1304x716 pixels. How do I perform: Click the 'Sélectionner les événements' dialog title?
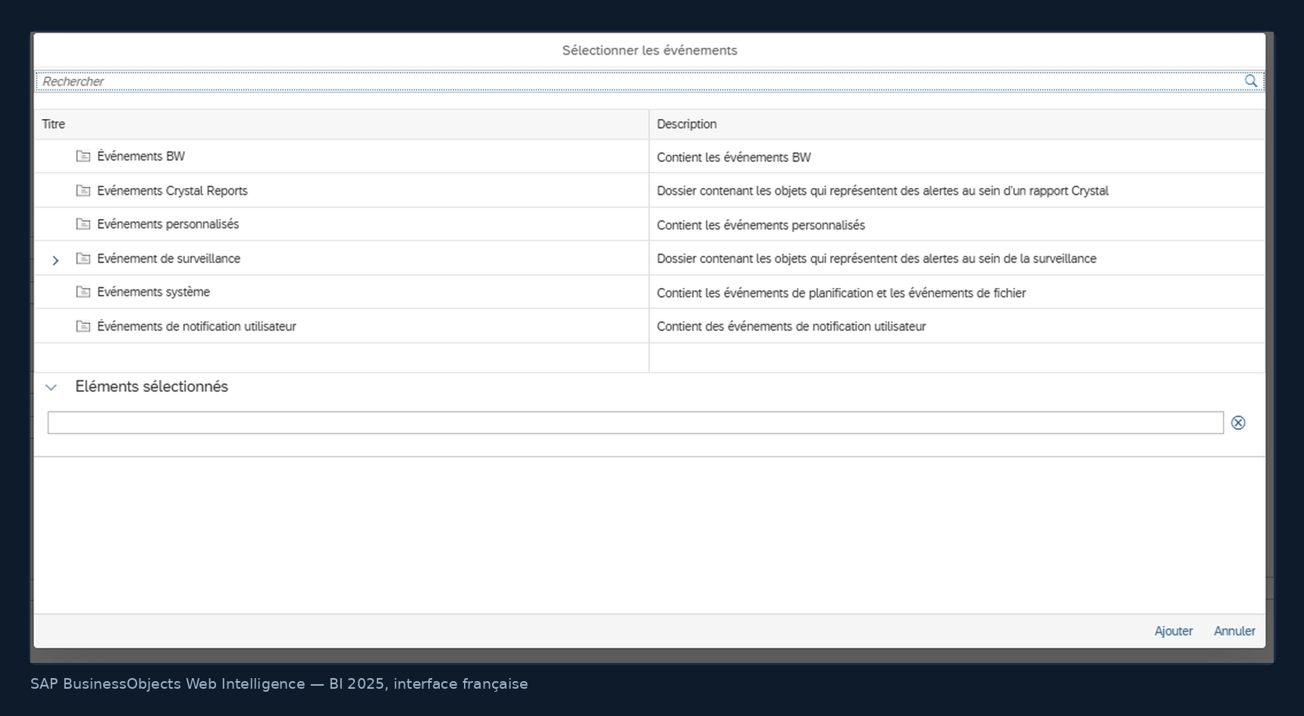point(650,50)
